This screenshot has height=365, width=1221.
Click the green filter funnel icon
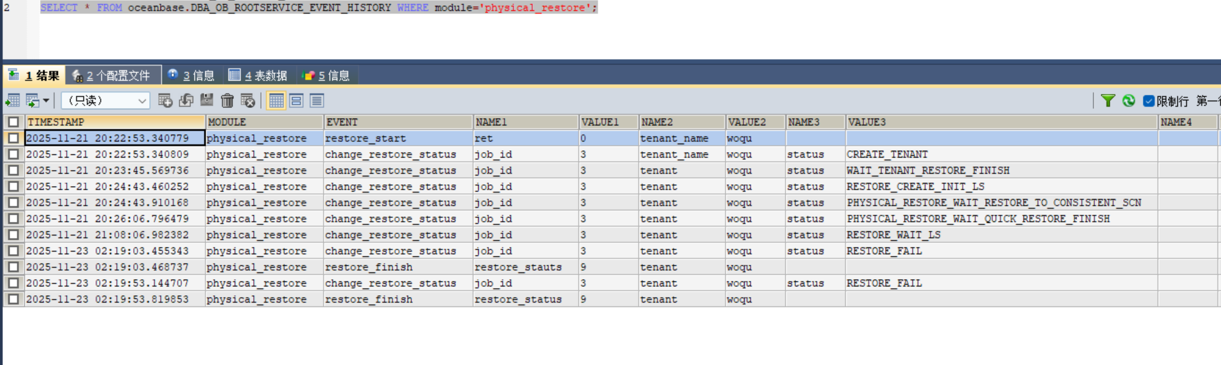[1108, 101]
